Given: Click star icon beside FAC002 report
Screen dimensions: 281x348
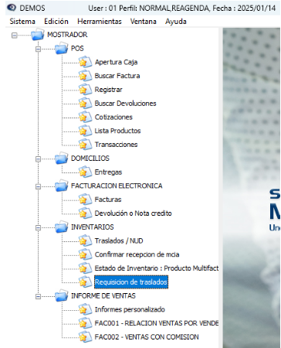Looking at the screenshot, I should pyautogui.click(x=85, y=337).
